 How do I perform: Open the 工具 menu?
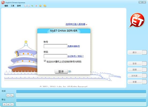(12, 6)
